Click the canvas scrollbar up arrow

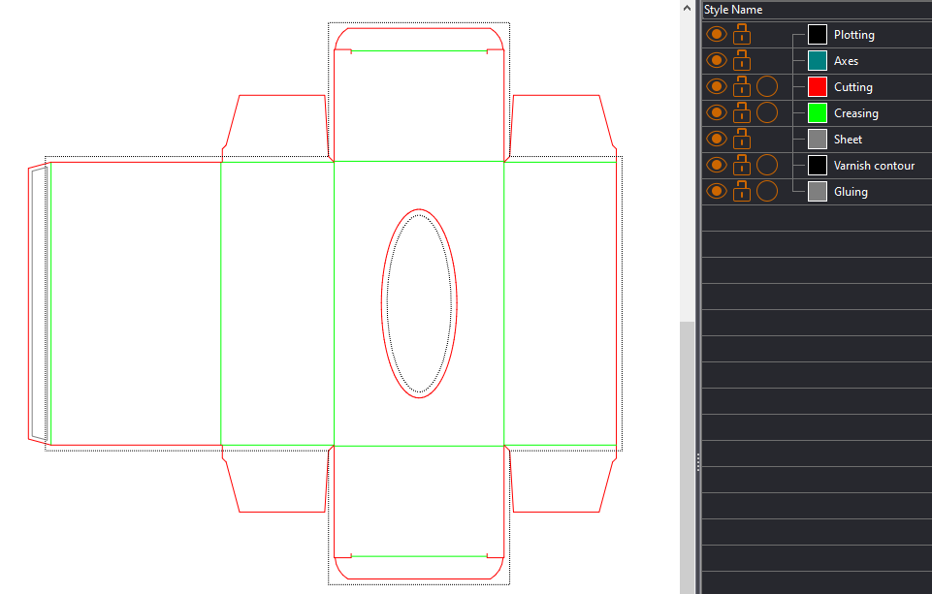(687, 9)
